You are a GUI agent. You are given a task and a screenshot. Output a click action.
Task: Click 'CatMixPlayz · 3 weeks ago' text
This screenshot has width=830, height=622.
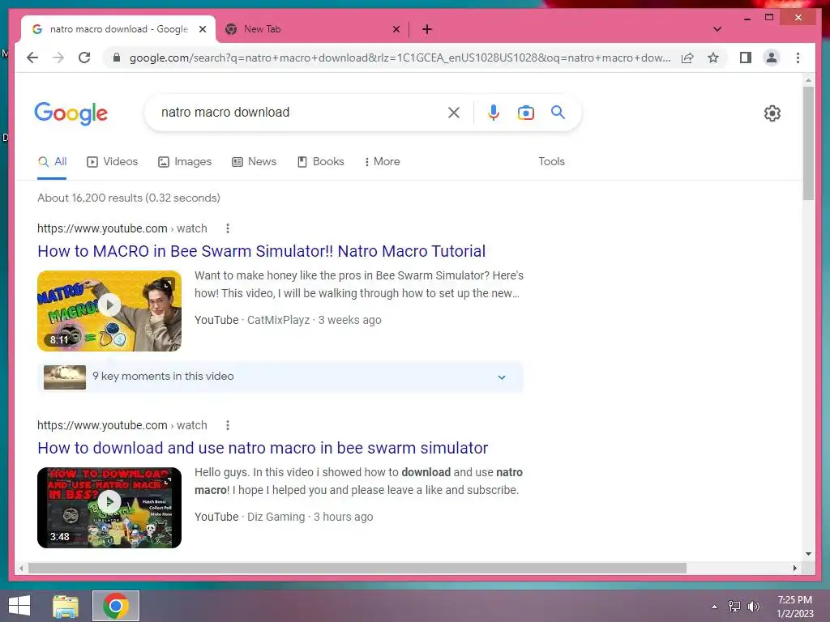pos(314,320)
